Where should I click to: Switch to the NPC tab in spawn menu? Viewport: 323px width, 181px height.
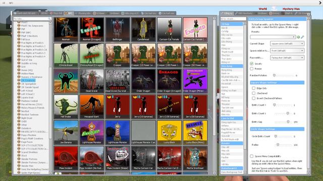[69, 14]
